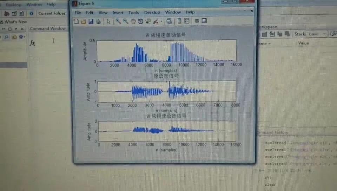Viewport: 337px width, 191px height.
Task: Select the Edit Plot arrow tool
Action: [x=108, y=21]
